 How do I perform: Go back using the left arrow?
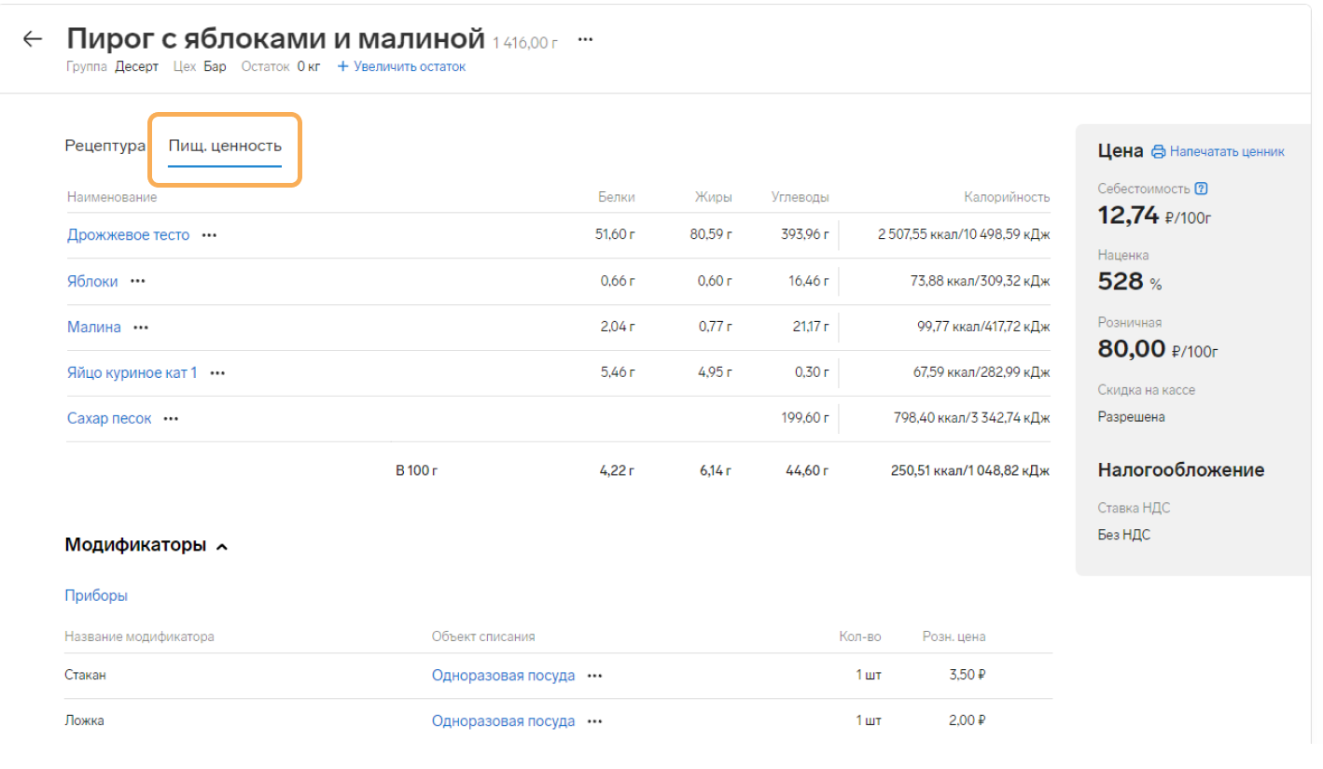33,39
